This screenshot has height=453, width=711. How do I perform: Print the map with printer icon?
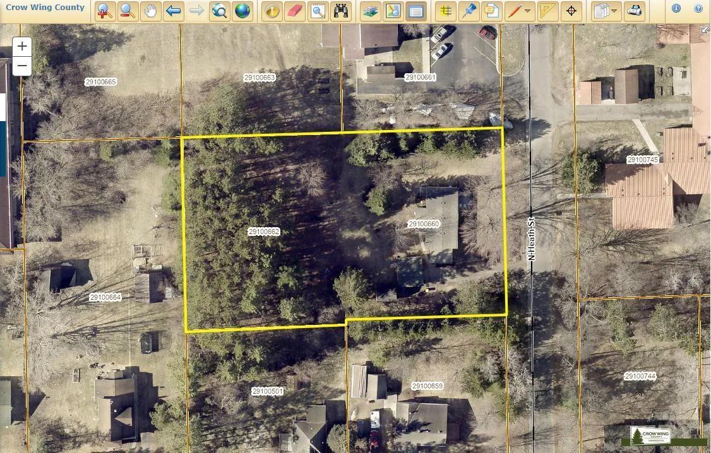tap(634, 11)
